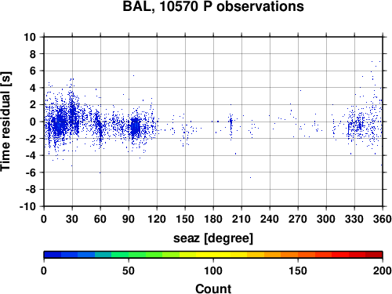This screenshot has width=392, height=294.
Task: Click the dense data cluster near seaz 95
Action: pos(136,127)
